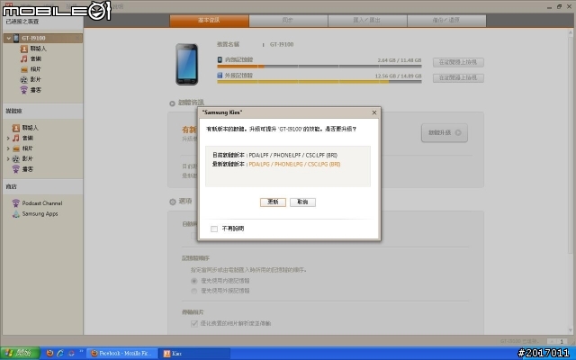
Task: Select the library Videos film reel icon
Action: click(16, 158)
